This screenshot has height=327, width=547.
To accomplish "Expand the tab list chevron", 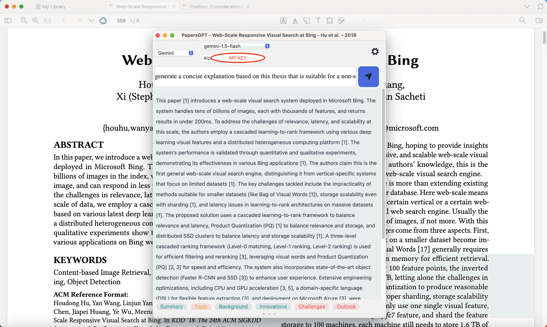I will point(527,7).
